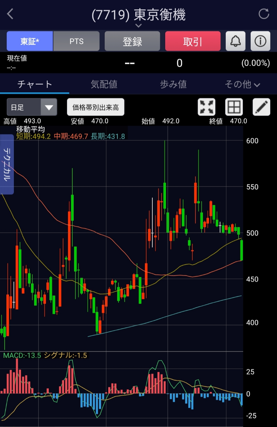Tap 現在値 label
The image size is (277, 427).
(17, 58)
